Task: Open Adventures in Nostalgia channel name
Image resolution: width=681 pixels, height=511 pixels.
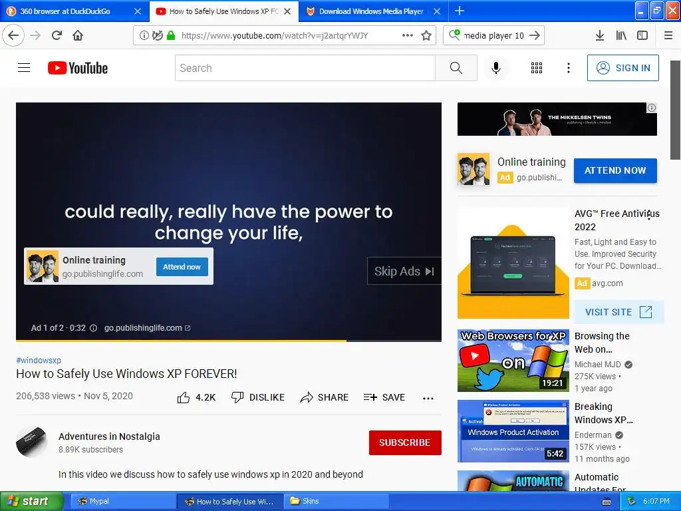Action: [x=109, y=436]
